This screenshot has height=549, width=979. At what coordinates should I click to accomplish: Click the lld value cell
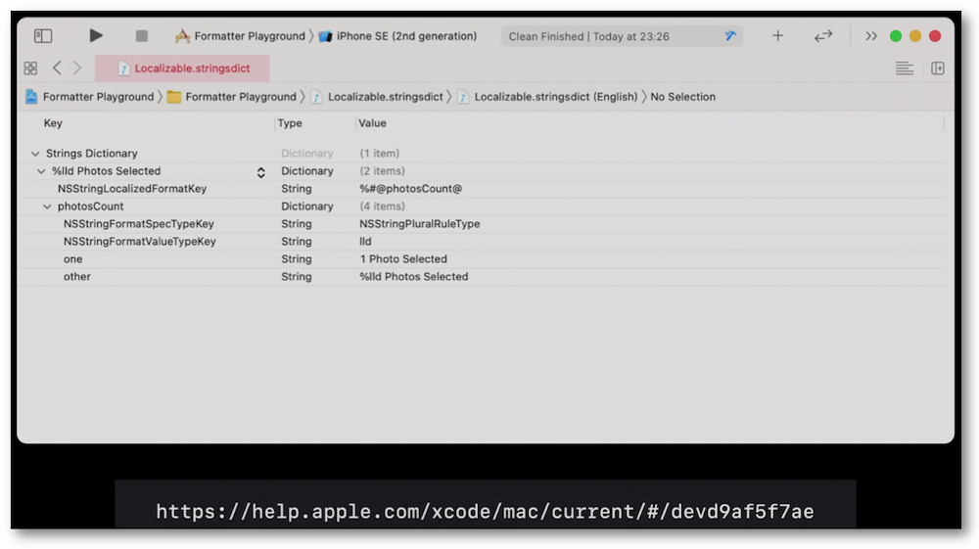click(365, 242)
